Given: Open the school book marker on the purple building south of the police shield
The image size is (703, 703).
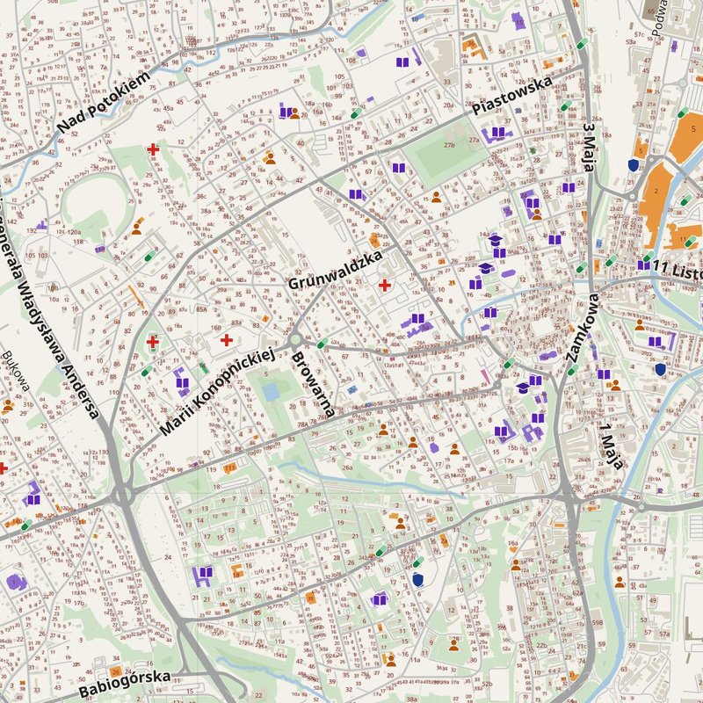Looking at the screenshot, I should pyautogui.click(x=380, y=599).
